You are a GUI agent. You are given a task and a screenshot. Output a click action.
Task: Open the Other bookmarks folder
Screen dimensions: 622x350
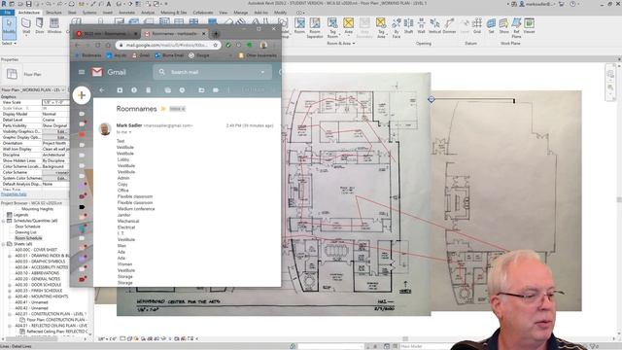point(258,55)
